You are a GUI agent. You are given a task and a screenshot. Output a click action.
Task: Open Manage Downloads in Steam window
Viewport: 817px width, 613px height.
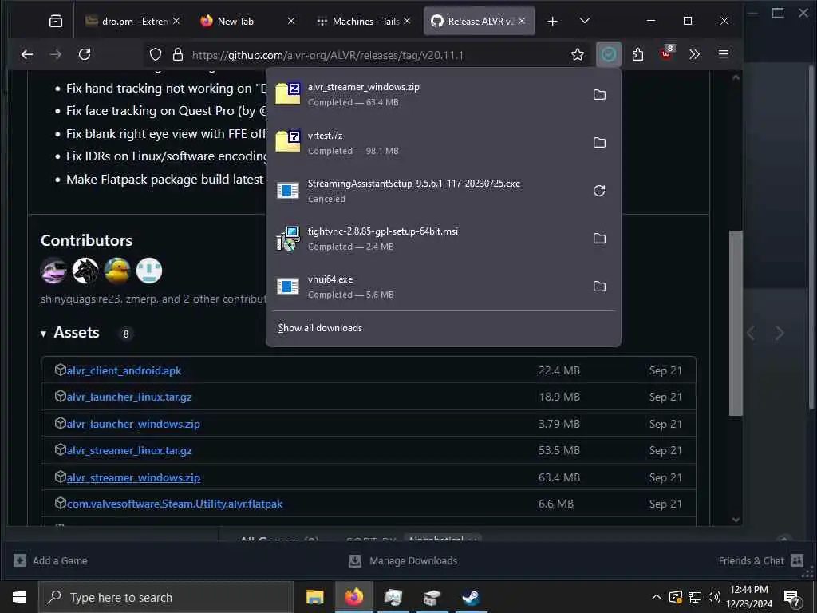(x=403, y=561)
